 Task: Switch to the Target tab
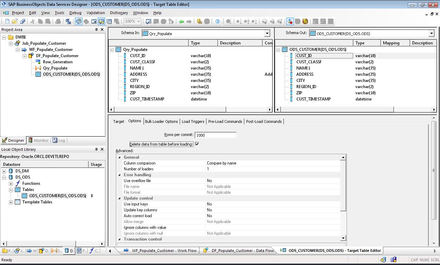(119, 121)
